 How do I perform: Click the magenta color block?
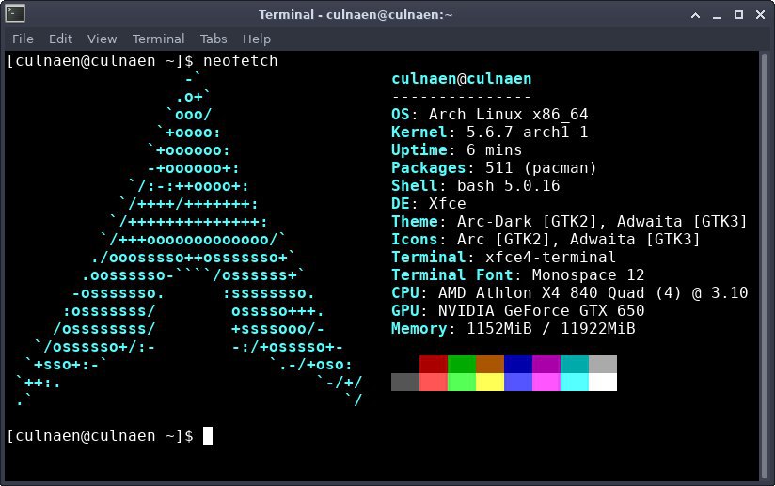[546, 382]
